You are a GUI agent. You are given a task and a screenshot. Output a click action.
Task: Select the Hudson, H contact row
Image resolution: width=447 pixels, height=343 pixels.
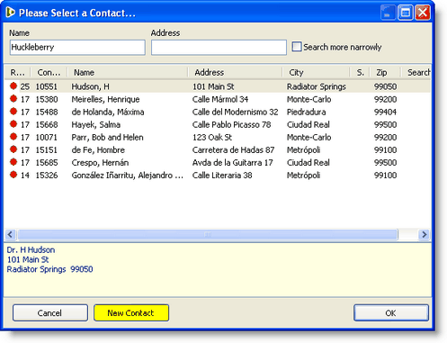tap(218, 86)
